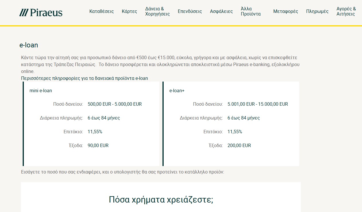The height and width of the screenshot is (212, 362).
Task: Click the 200,00 EUR fees value
Action: tap(239, 145)
